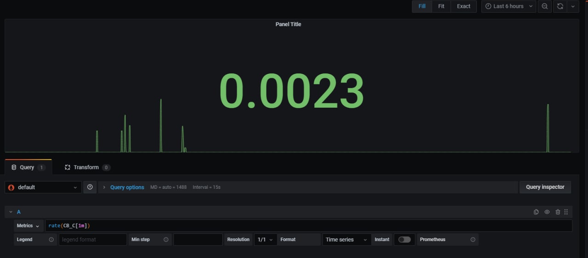
Task: Click the Min step input field
Action: click(198, 239)
